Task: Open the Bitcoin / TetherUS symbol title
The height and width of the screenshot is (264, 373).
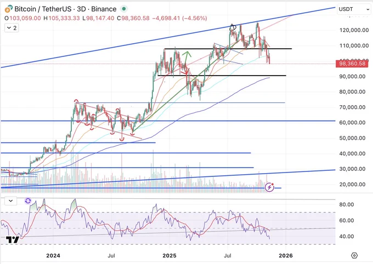Action: click(65, 9)
